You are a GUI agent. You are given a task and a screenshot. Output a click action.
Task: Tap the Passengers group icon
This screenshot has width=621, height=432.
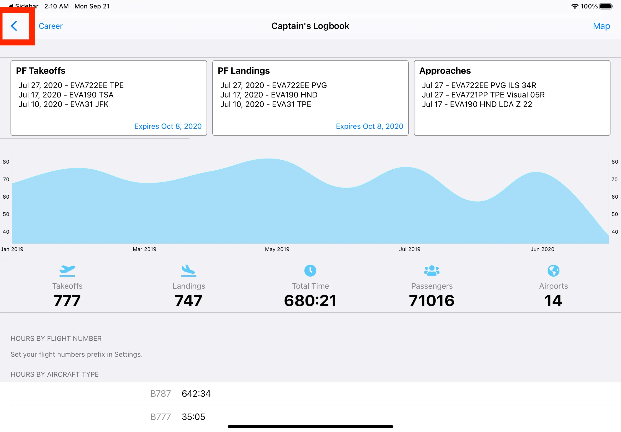[x=432, y=271]
